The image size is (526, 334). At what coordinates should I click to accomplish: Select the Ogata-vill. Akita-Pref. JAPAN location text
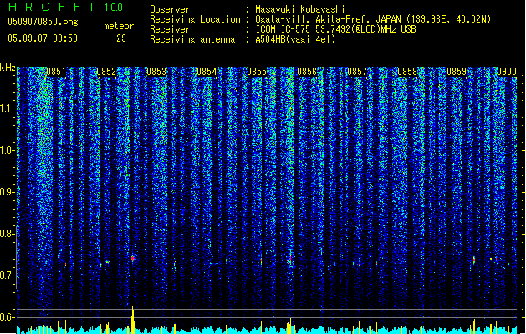tap(373, 19)
